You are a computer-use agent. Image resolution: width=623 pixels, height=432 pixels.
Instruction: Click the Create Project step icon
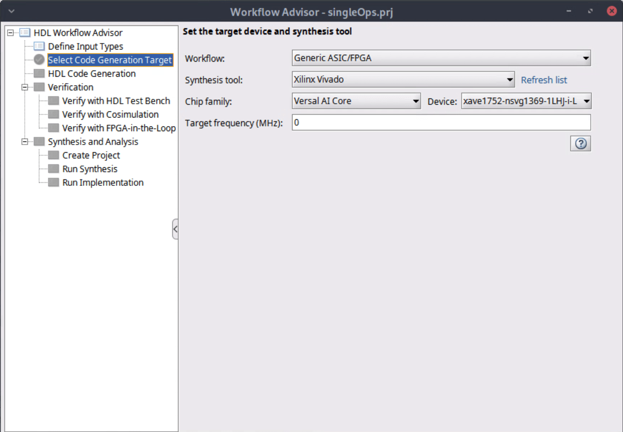pyautogui.click(x=53, y=155)
